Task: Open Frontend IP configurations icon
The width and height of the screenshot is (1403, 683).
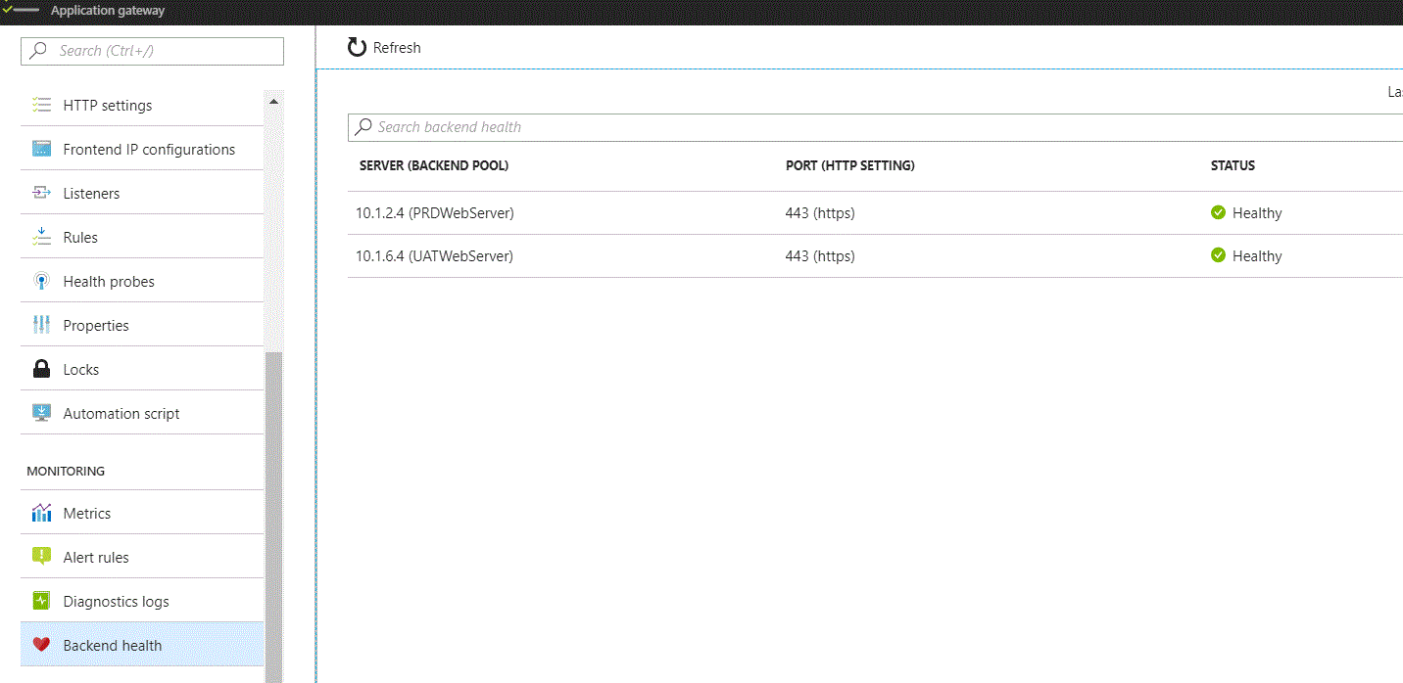Action: click(41, 149)
